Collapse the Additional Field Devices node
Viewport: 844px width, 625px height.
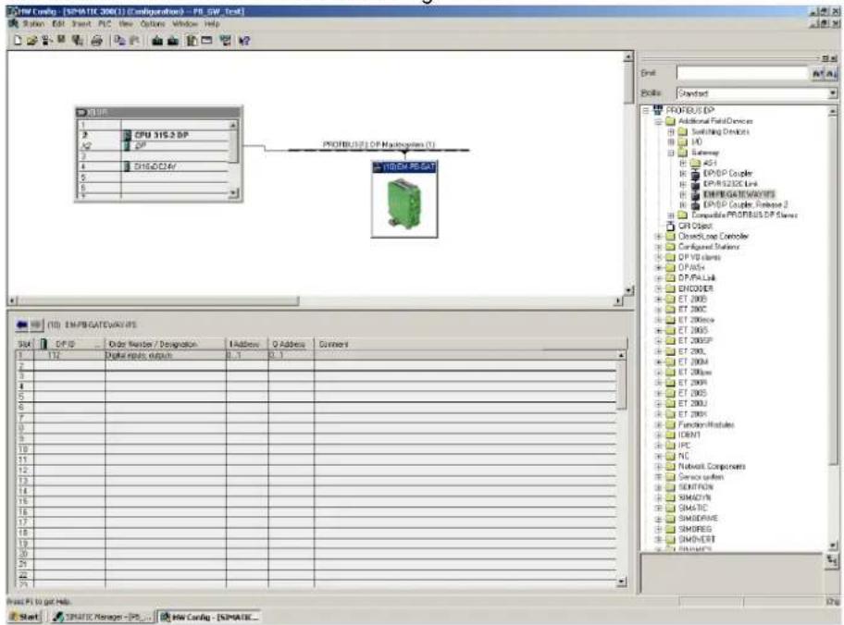coord(658,121)
